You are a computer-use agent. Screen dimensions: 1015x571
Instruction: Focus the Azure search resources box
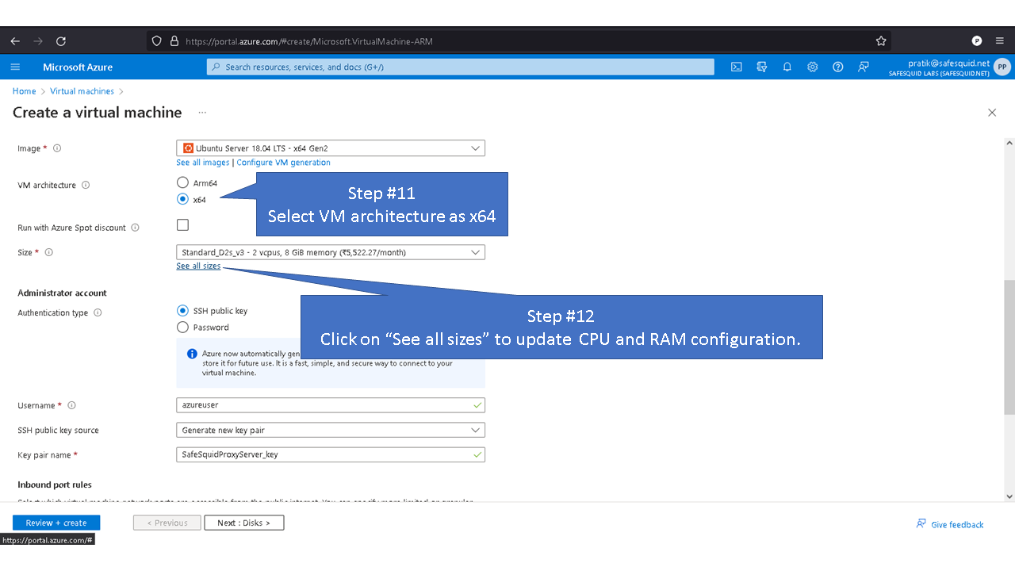[461, 67]
